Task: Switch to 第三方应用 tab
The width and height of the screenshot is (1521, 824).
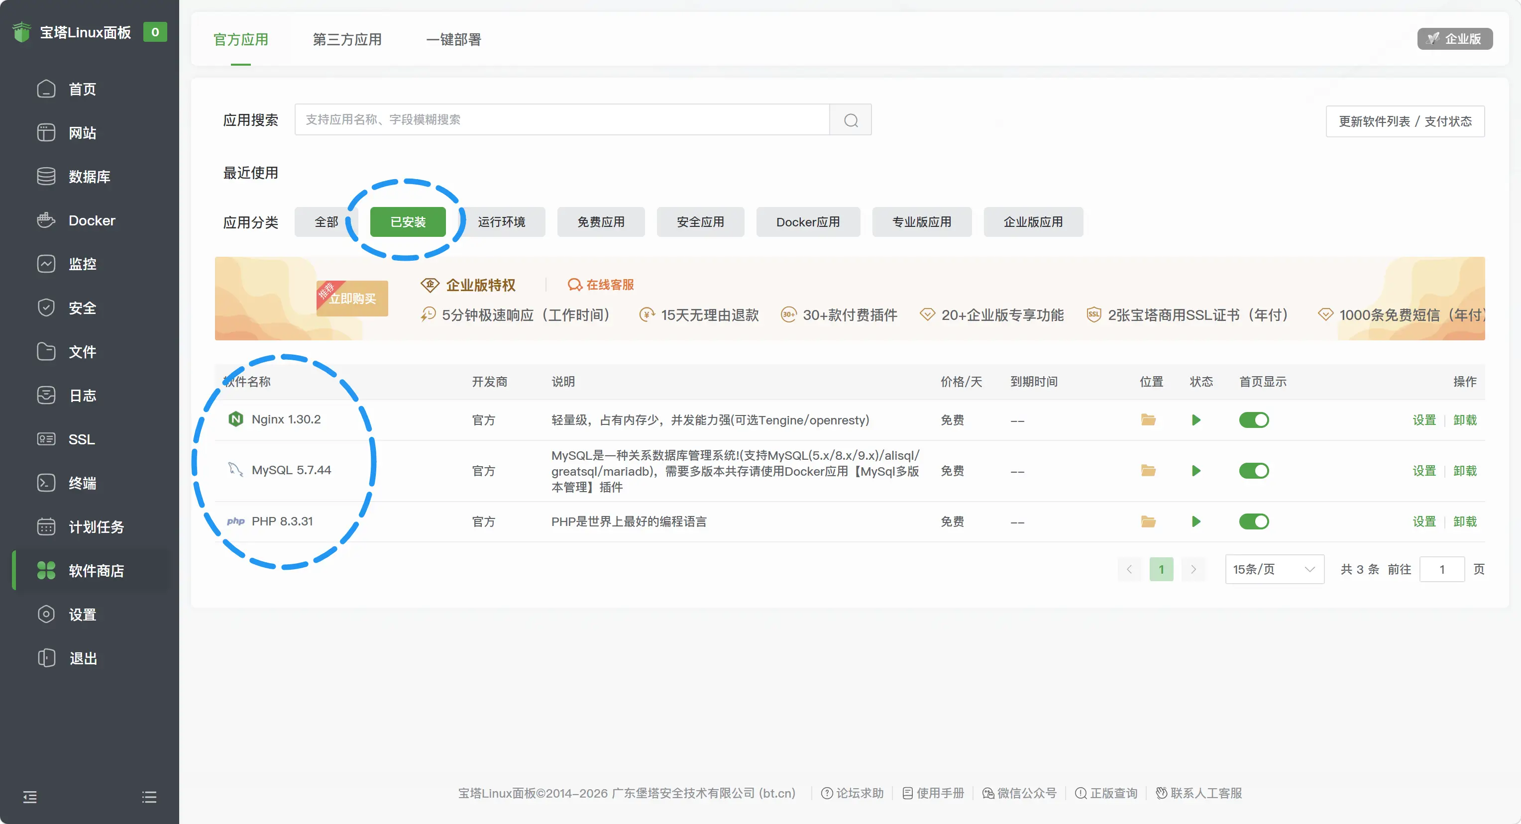Action: [x=347, y=39]
